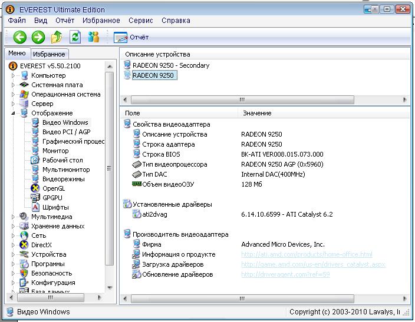
Task: Click the EVEREST v5.50.2100 root icon
Action: point(13,65)
